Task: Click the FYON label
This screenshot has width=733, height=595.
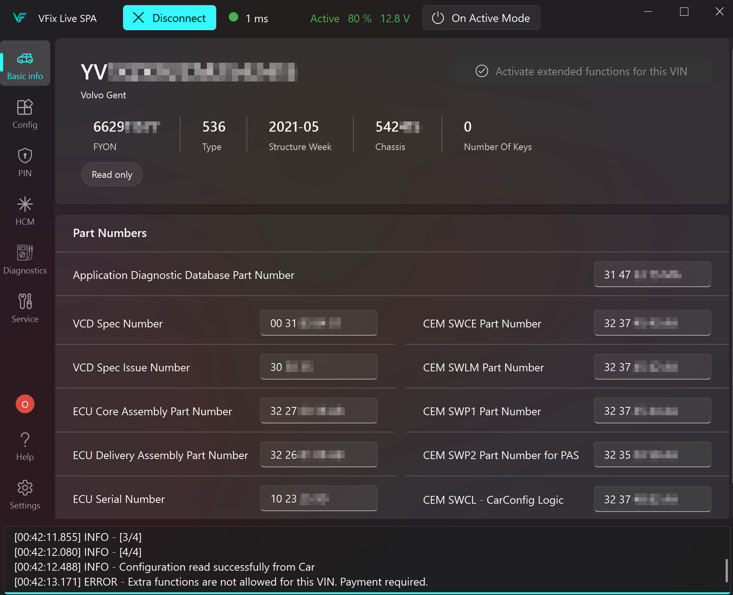Action: [105, 147]
